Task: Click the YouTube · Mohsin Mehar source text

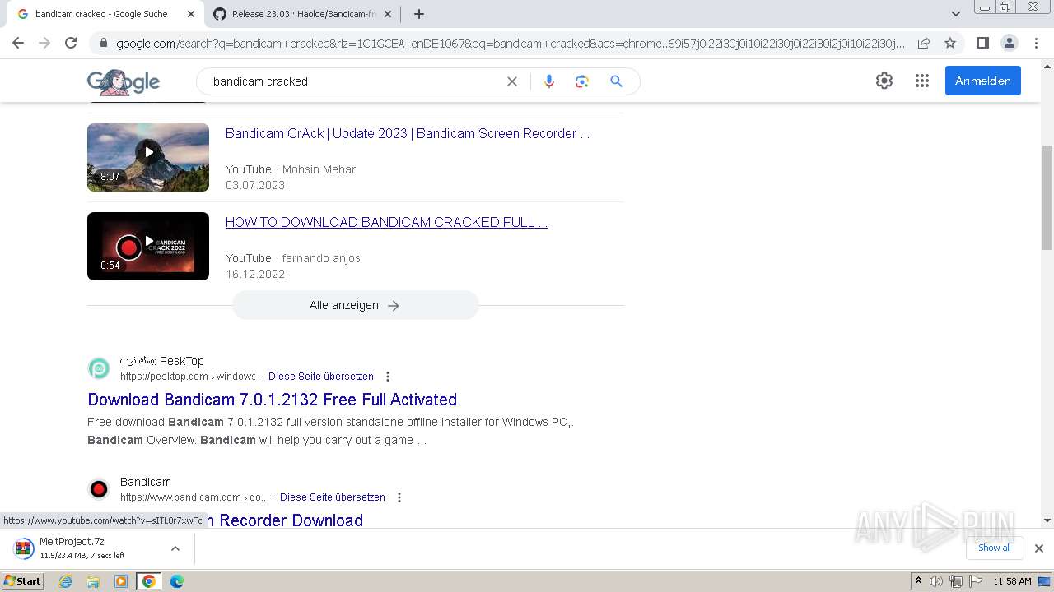Action: point(291,169)
